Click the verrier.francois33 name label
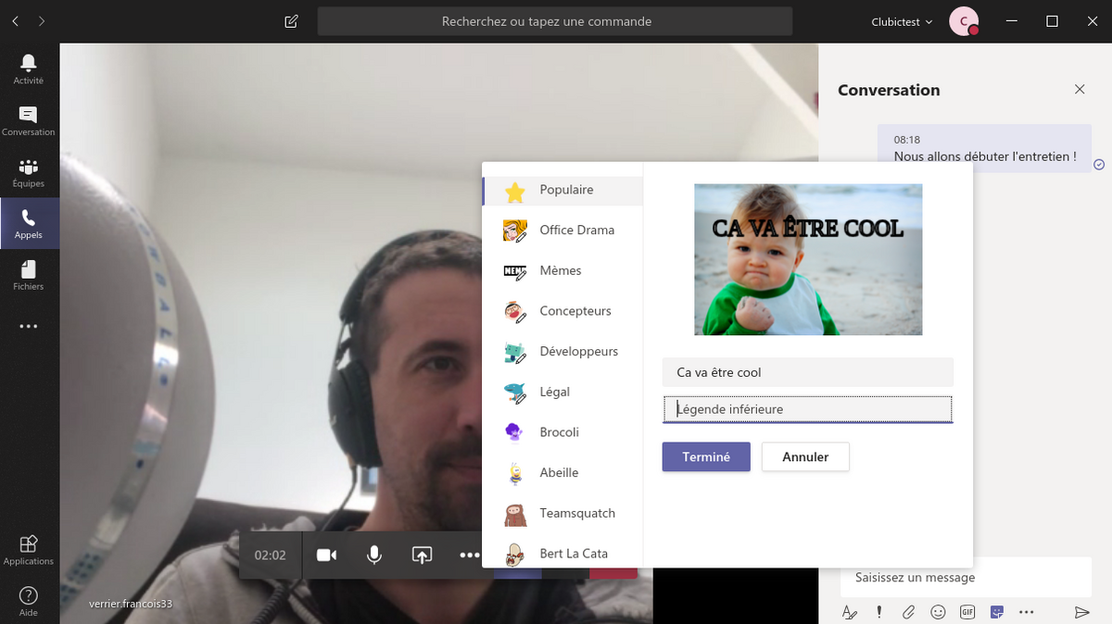1112x624 pixels. click(131, 604)
